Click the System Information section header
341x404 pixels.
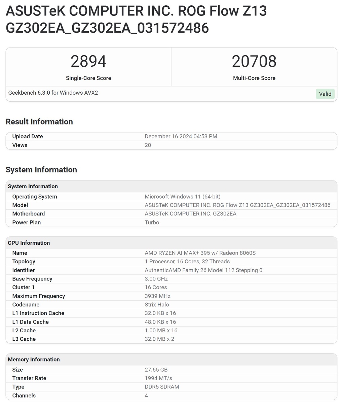[41, 170]
